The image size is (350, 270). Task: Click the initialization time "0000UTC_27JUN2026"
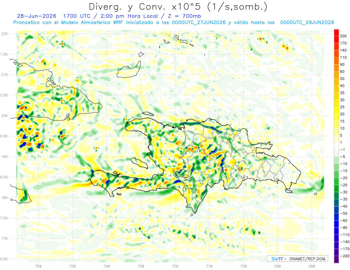199,22
